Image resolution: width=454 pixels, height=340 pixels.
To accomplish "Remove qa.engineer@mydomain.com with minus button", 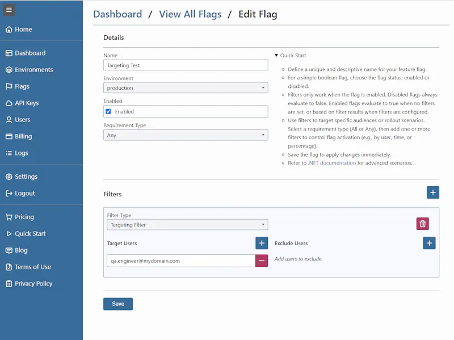I will pos(262,261).
